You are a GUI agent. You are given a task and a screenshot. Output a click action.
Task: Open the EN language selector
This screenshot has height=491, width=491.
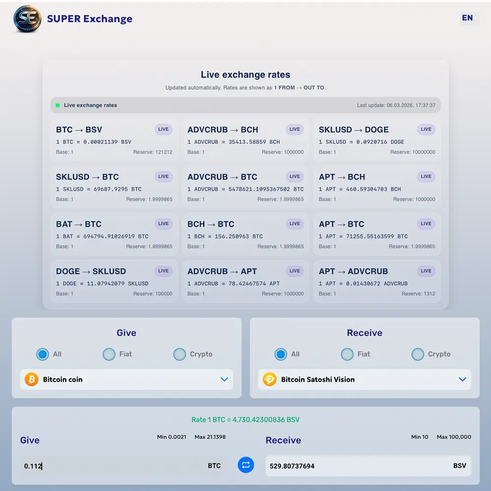(x=467, y=18)
